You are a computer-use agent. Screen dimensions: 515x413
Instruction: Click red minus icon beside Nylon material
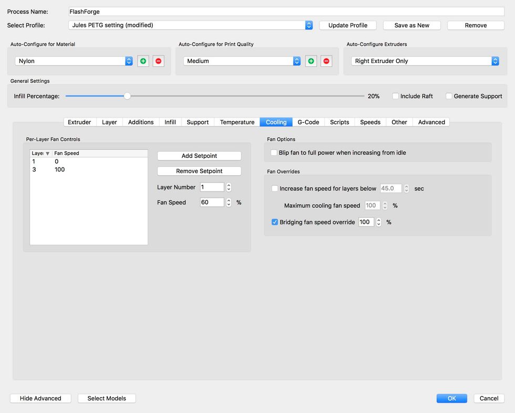point(159,61)
